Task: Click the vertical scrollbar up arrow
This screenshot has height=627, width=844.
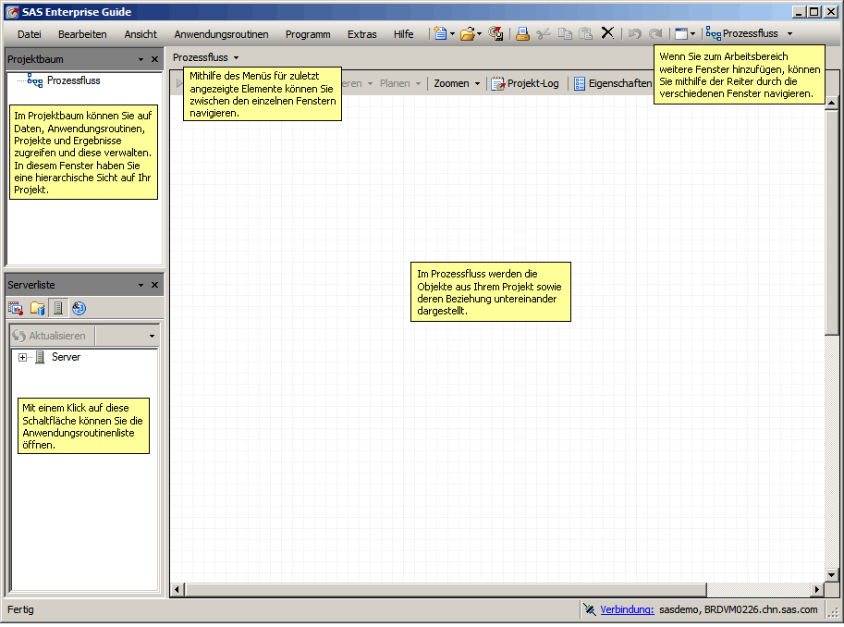Action: click(832, 103)
